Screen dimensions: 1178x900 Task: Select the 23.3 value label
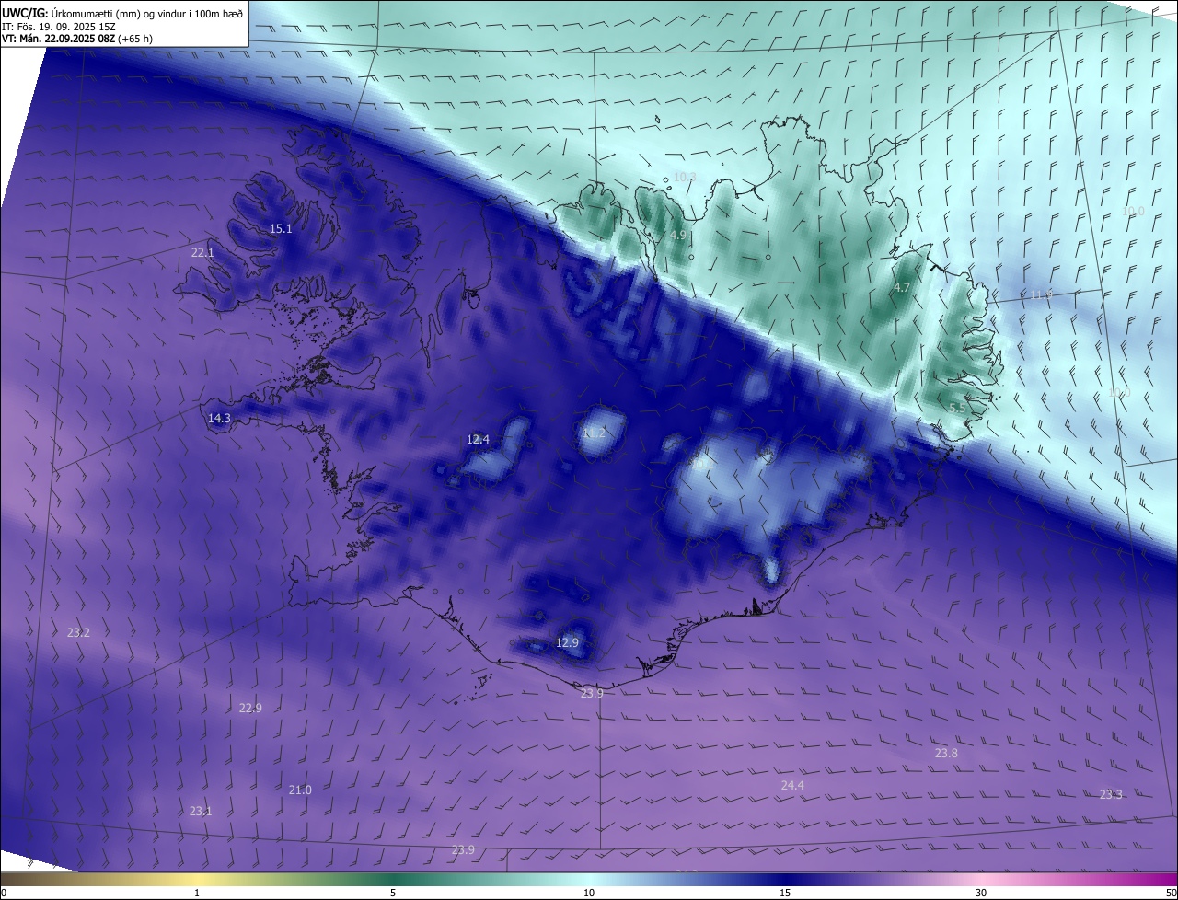pos(1111,794)
